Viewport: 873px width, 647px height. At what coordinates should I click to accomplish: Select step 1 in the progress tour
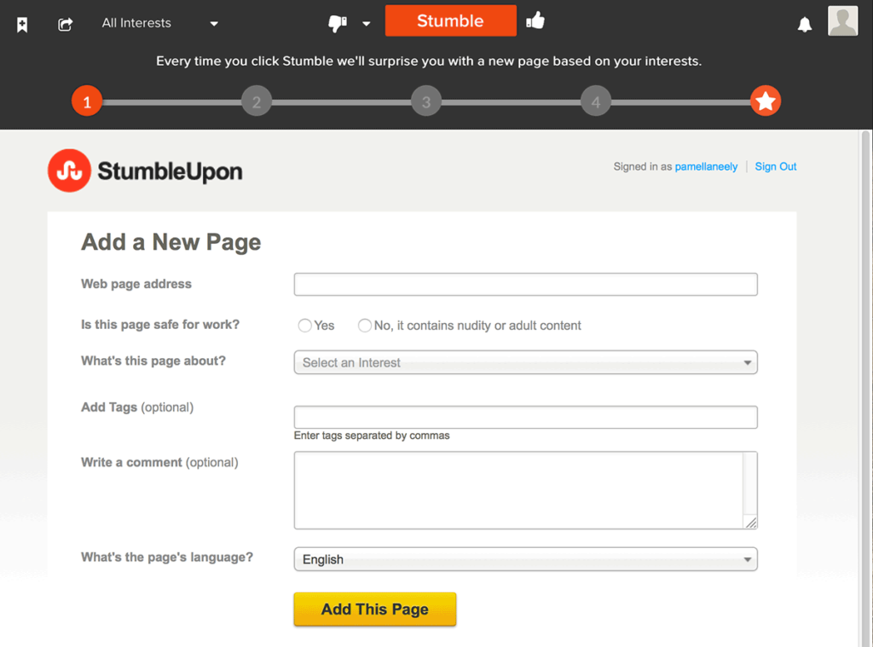(x=87, y=101)
